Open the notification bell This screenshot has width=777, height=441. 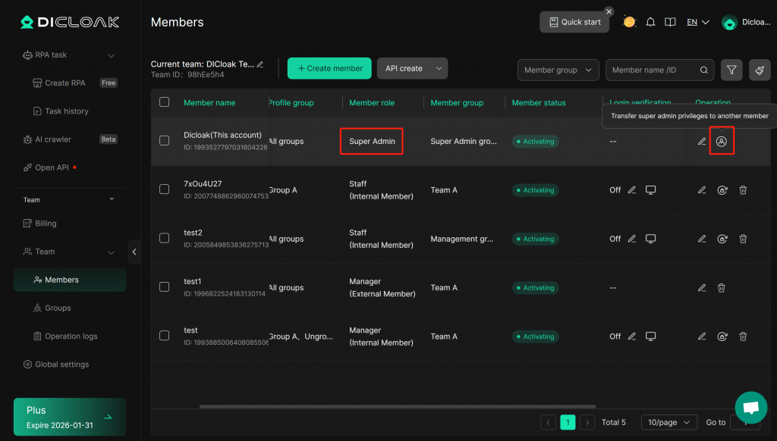650,22
